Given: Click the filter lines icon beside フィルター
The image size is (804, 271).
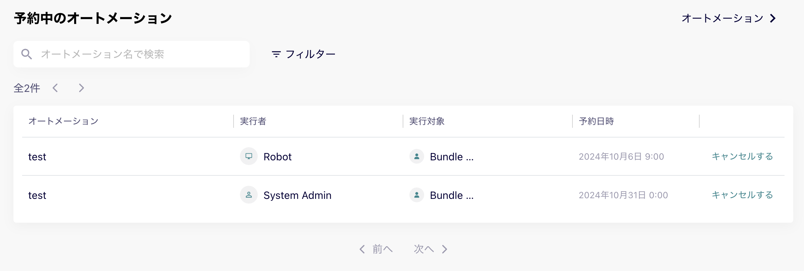Looking at the screenshot, I should click(276, 54).
